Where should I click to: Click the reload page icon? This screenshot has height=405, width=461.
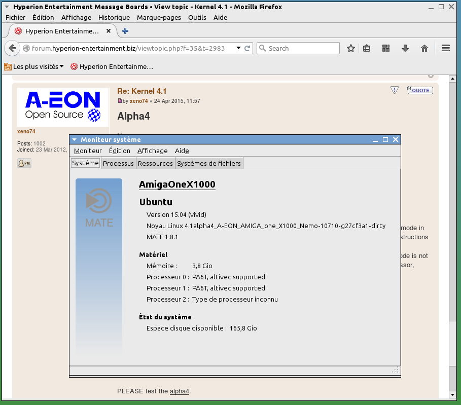[x=247, y=48]
